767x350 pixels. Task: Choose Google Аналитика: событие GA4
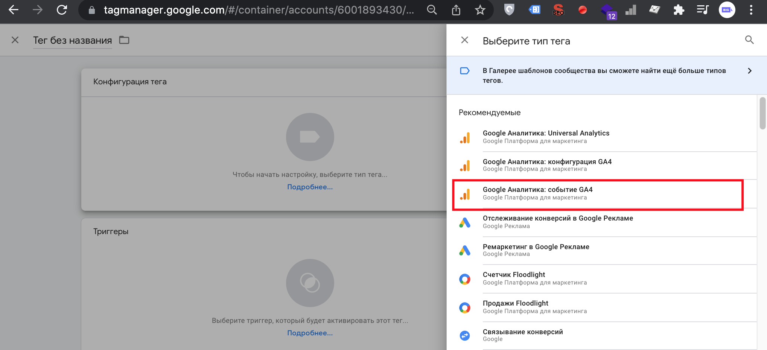click(x=537, y=193)
